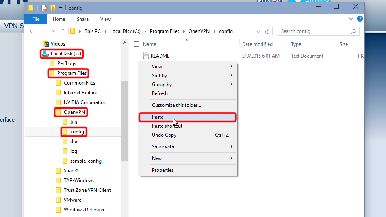Click the Date modified column header
Screen dimensions: 386x217
pos(257,44)
